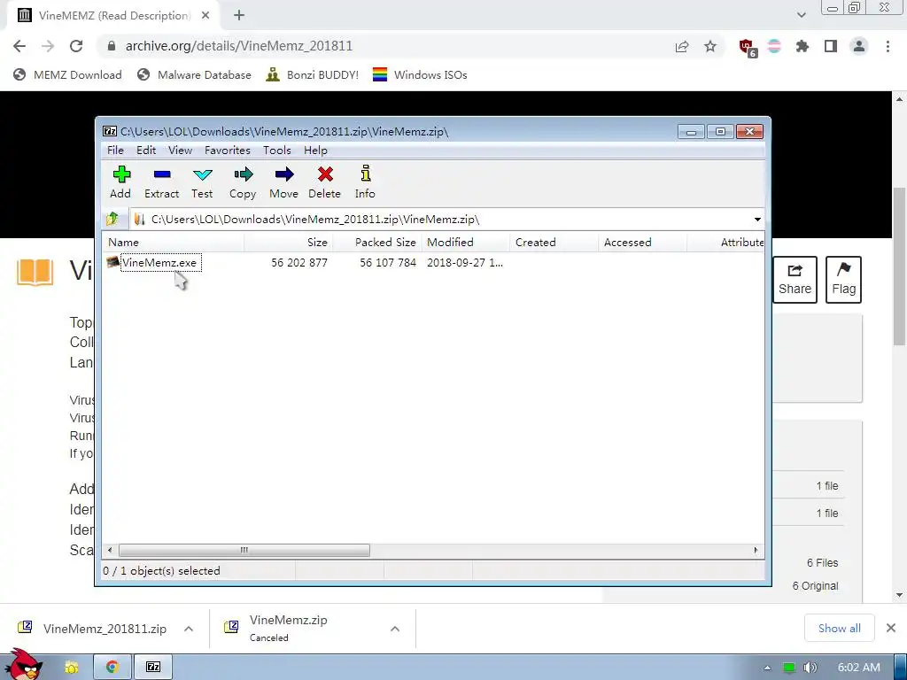Open Chrome's three-dot menu
Image resolution: width=907 pixels, height=680 pixels.
point(888,46)
